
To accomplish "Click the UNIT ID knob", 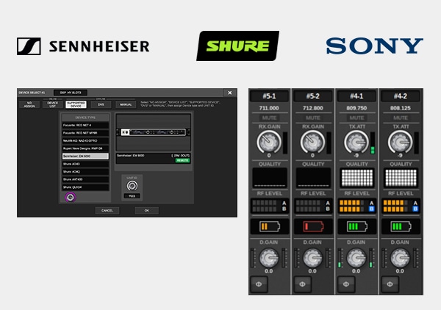I will pyautogui.click(x=133, y=186).
